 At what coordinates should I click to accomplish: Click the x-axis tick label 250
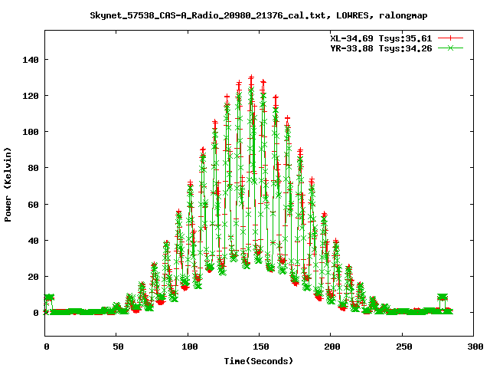pos(403,347)
